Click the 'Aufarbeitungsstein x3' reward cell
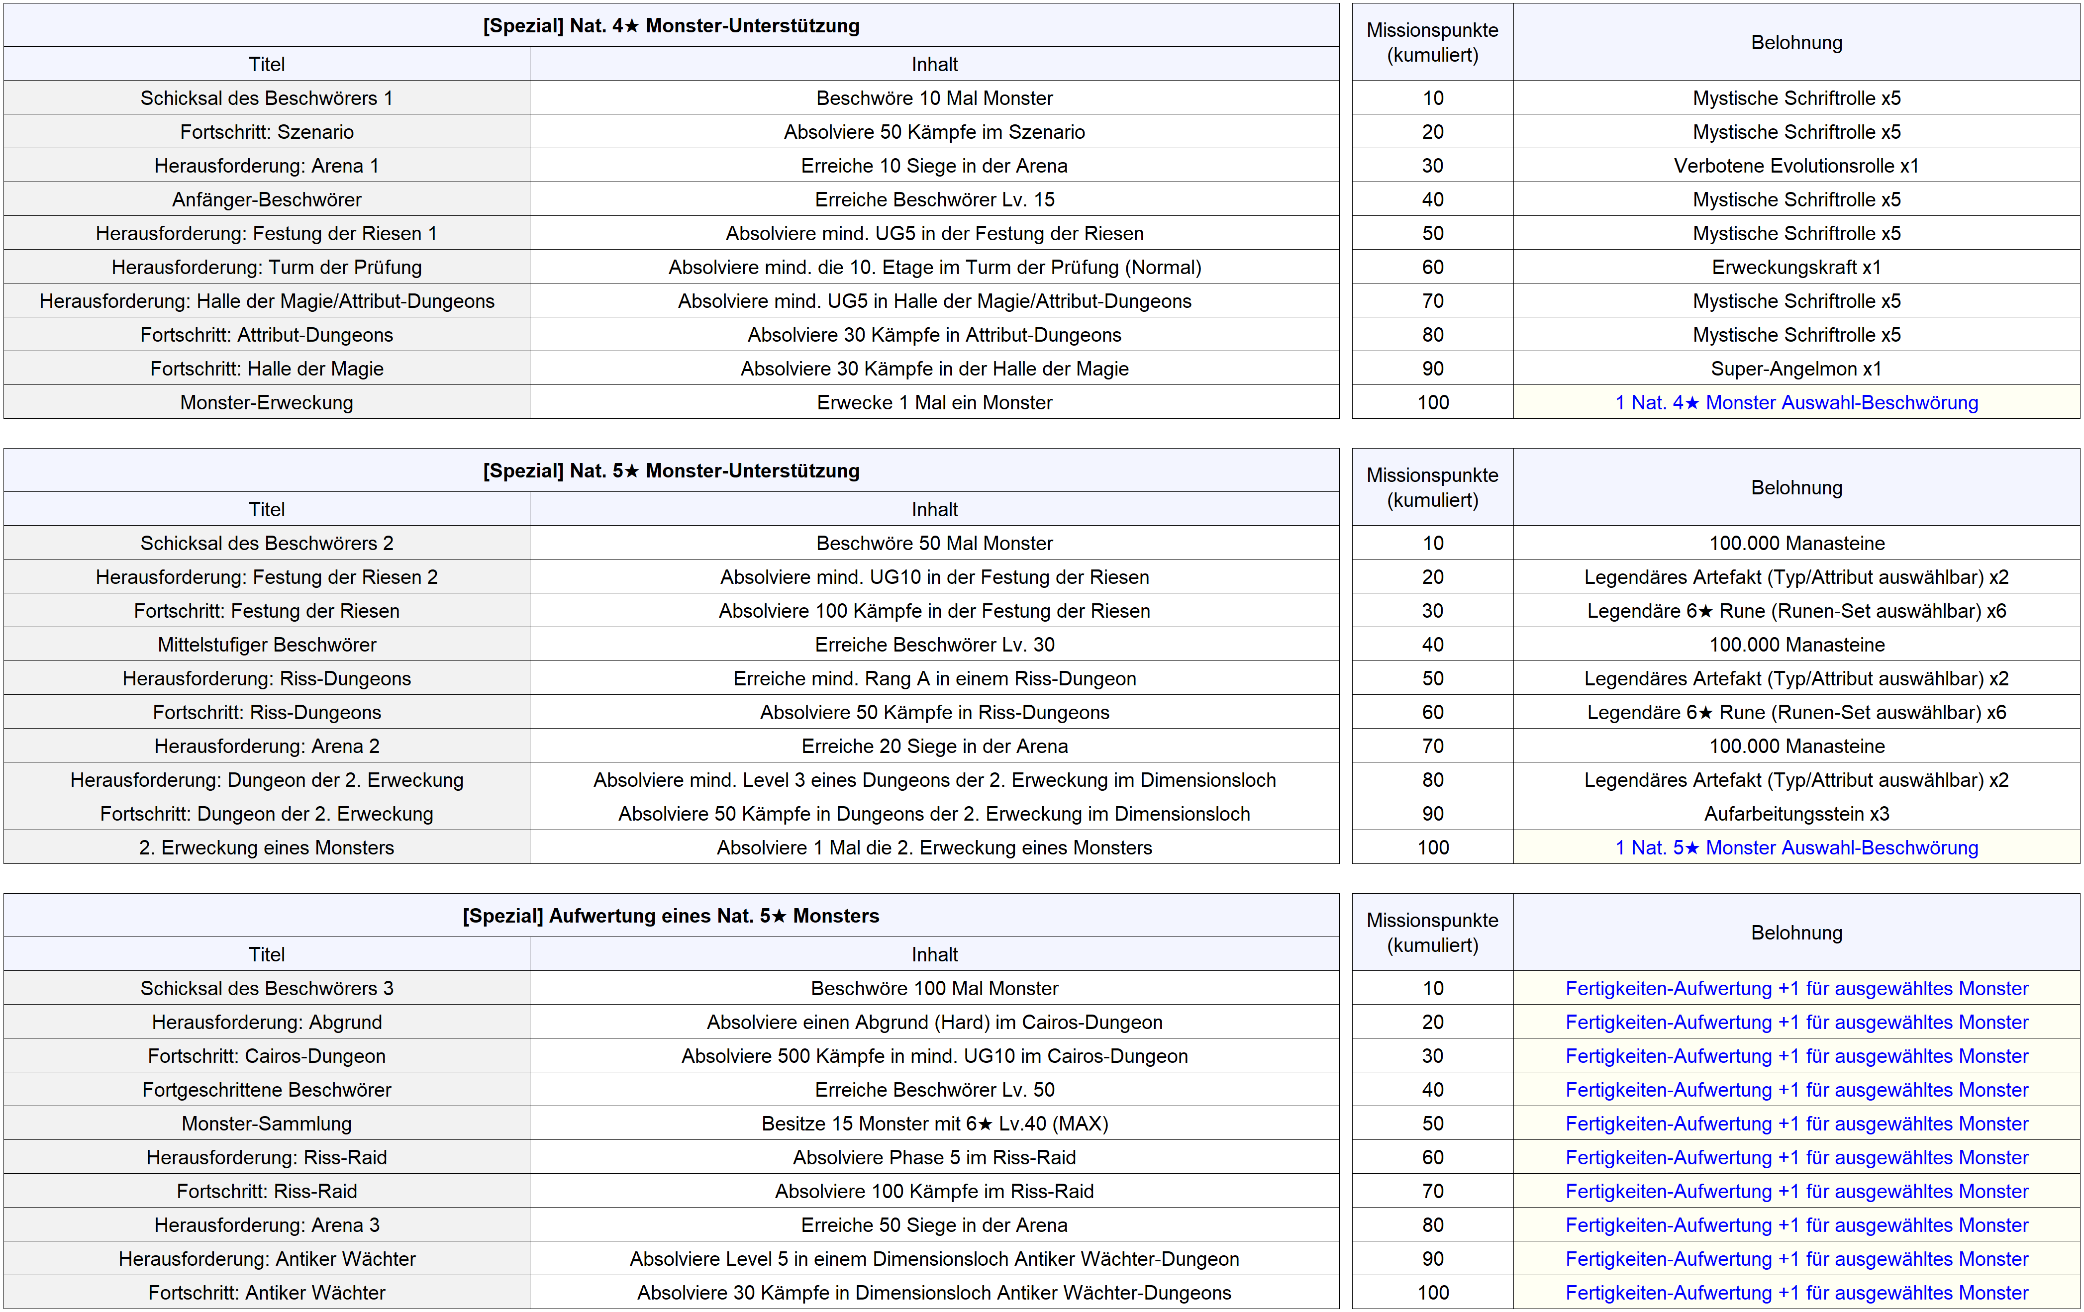The height and width of the screenshot is (1312, 2084). point(1796,814)
